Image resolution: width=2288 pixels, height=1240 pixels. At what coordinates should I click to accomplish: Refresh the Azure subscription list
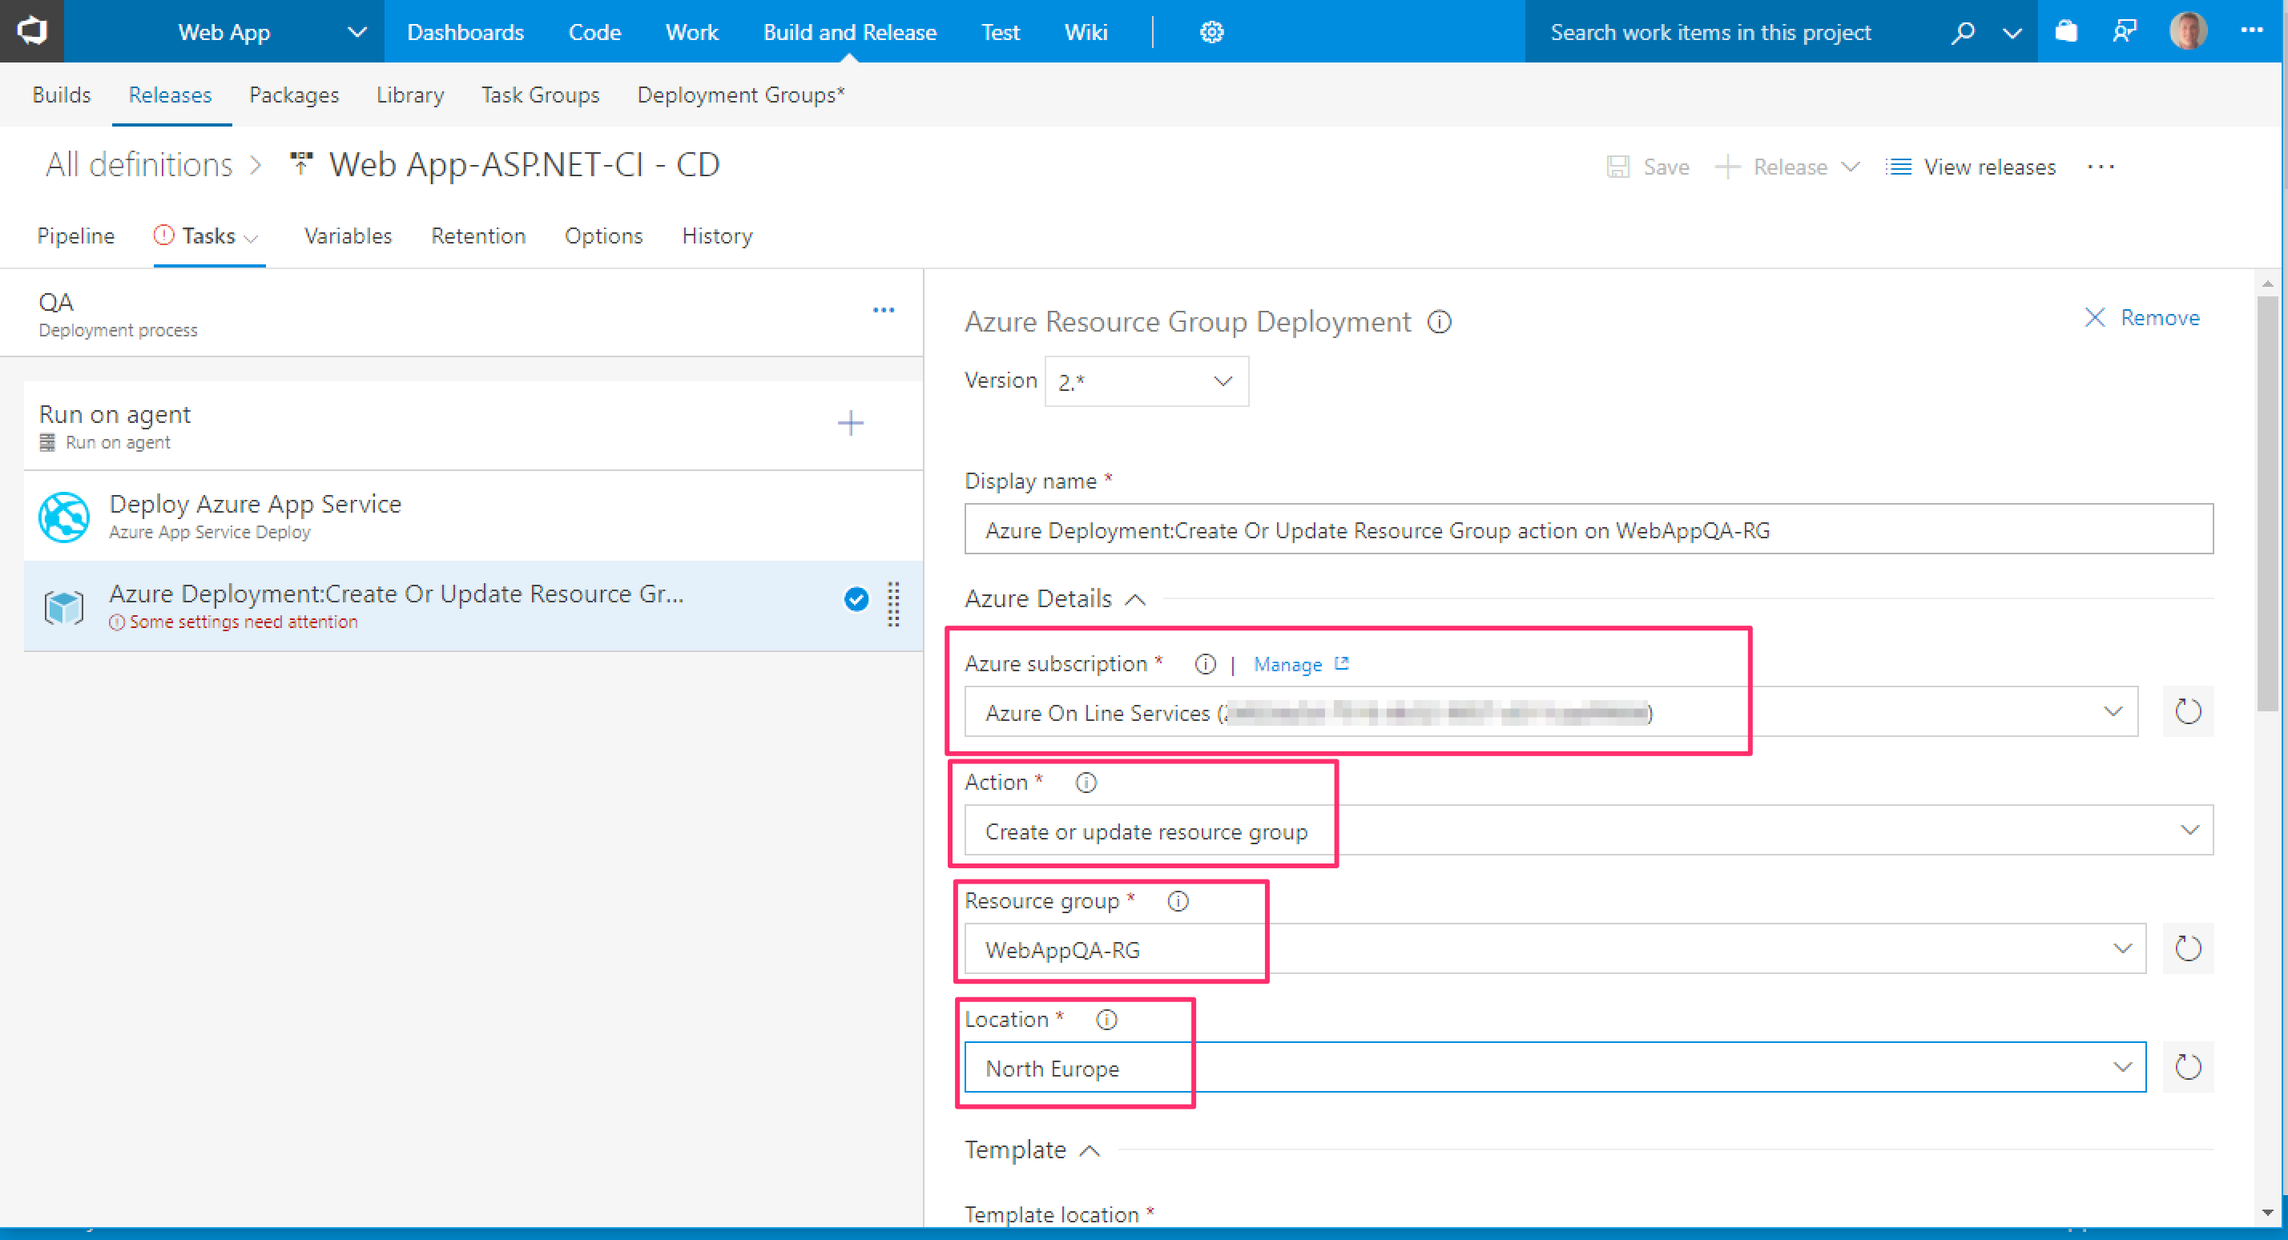[x=2187, y=711]
